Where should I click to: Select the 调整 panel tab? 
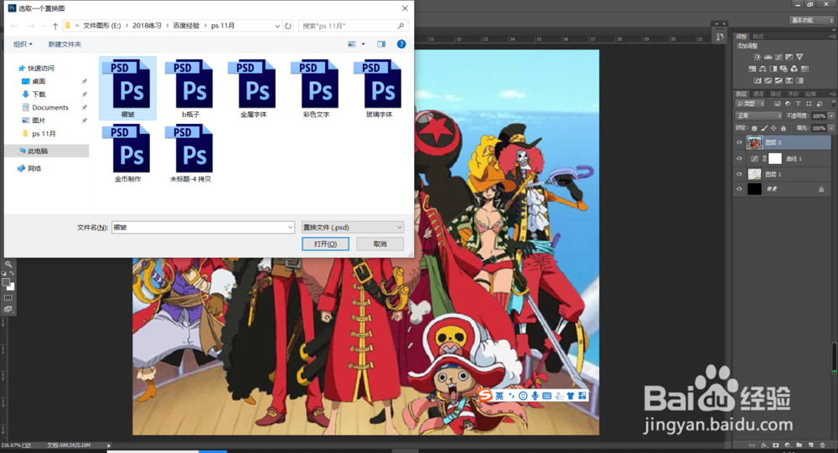(x=742, y=36)
